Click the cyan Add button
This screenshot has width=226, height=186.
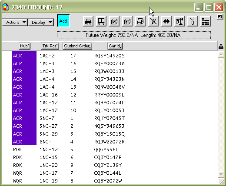click(x=63, y=21)
